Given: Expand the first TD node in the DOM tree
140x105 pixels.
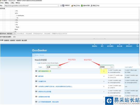Looking at the screenshot, I should [x=15, y=11].
